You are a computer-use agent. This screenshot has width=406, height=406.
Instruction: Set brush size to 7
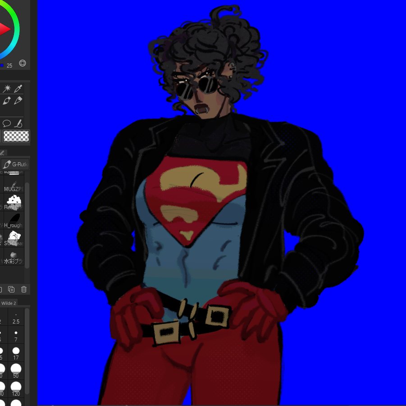[x=16, y=336]
